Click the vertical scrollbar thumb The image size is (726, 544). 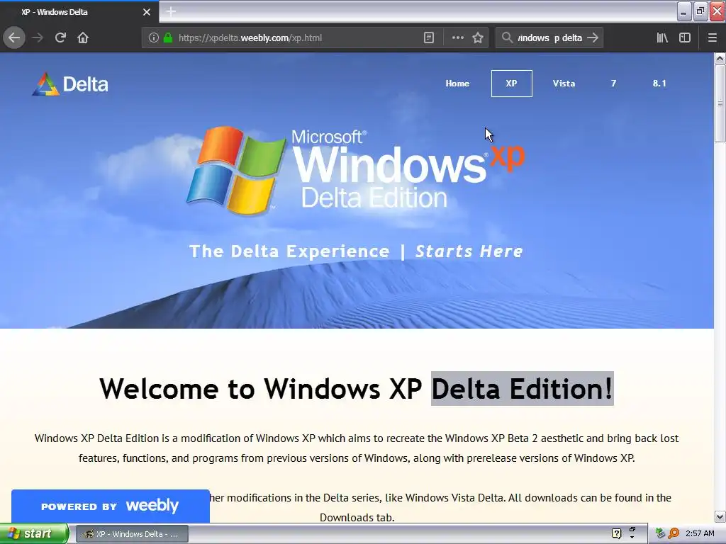[x=720, y=103]
